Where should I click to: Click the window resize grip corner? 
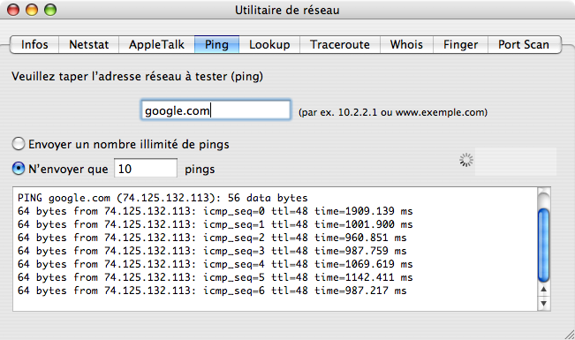tap(570, 335)
